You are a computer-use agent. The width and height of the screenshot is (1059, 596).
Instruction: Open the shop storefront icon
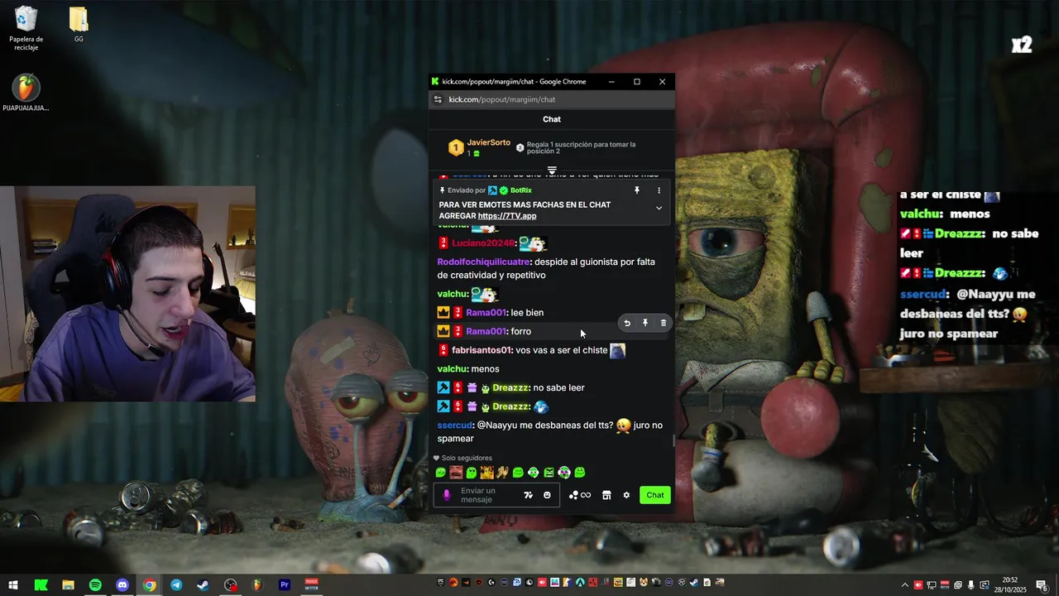click(606, 495)
